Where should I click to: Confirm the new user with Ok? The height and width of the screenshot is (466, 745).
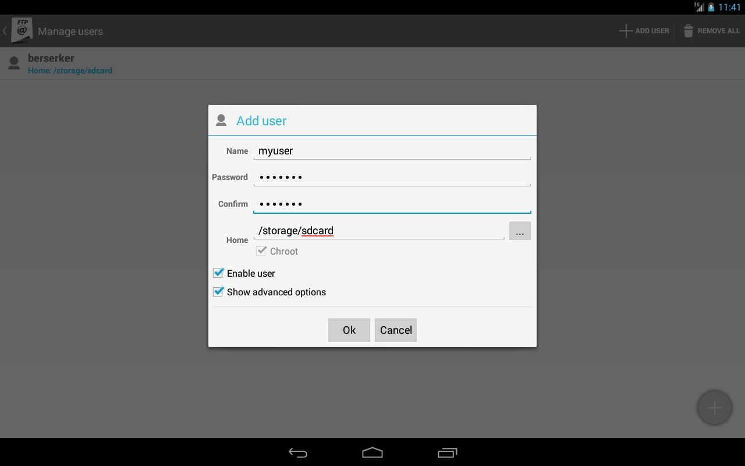(x=349, y=330)
